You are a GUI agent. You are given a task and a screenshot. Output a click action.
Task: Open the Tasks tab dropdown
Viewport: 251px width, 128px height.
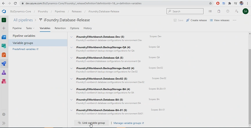pos(30,28)
